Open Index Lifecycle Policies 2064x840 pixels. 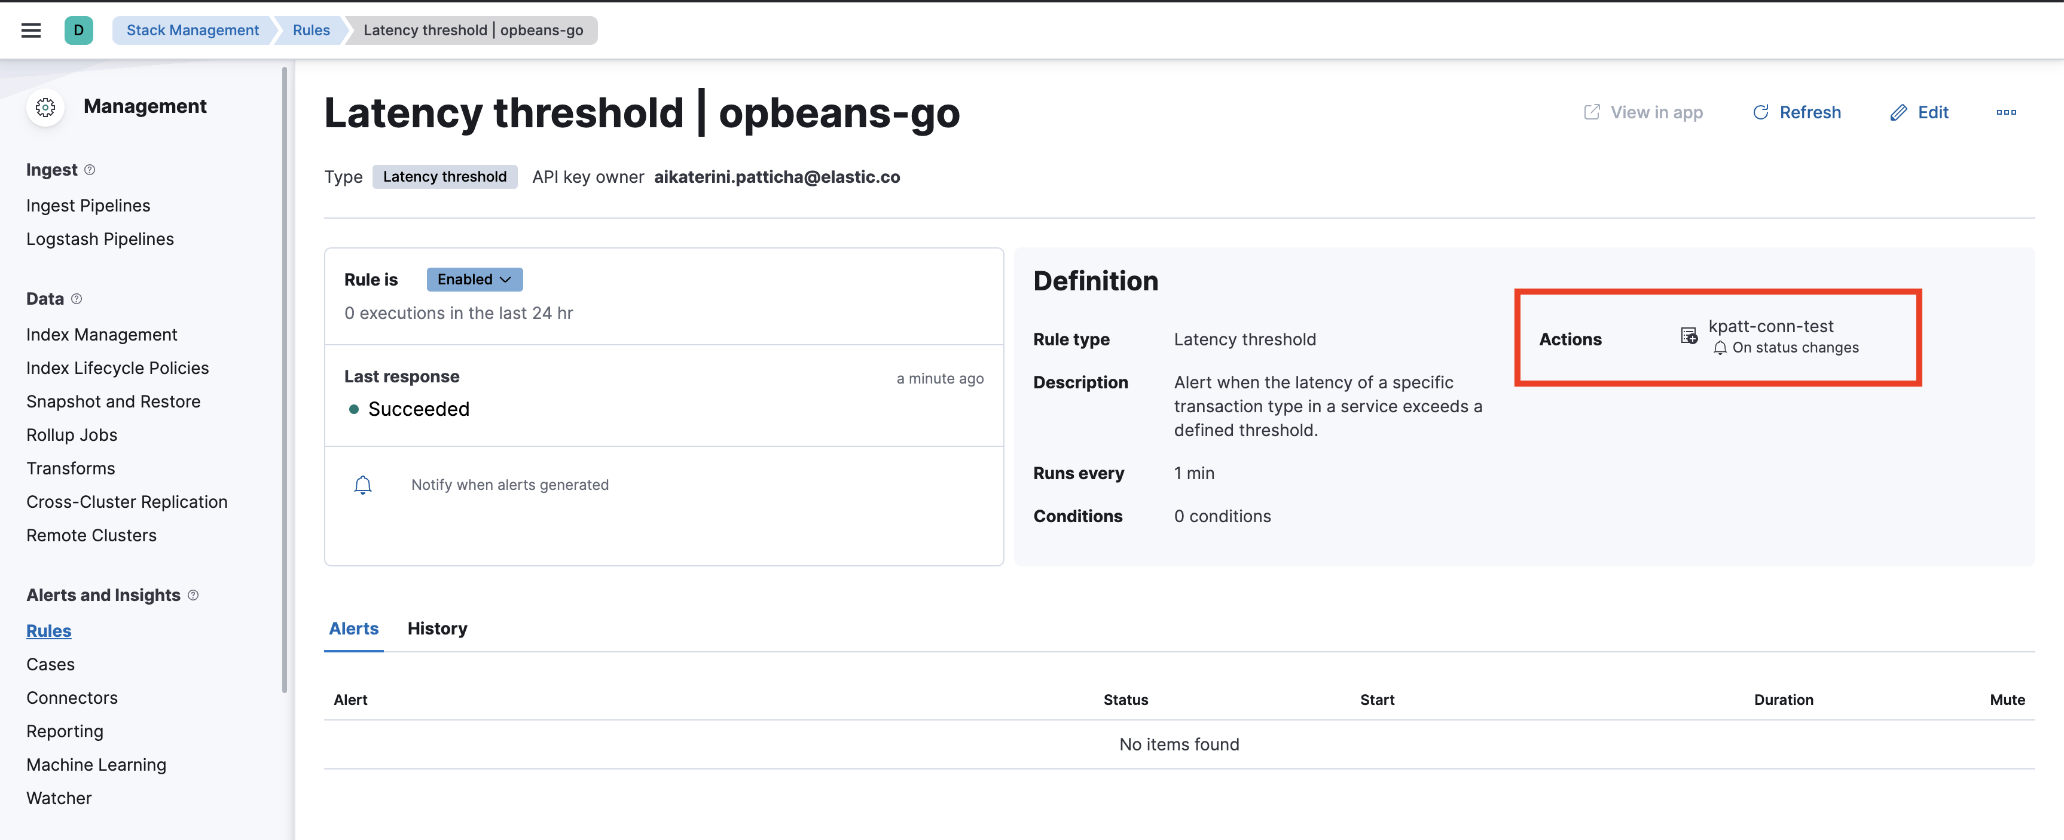(118, 369)
